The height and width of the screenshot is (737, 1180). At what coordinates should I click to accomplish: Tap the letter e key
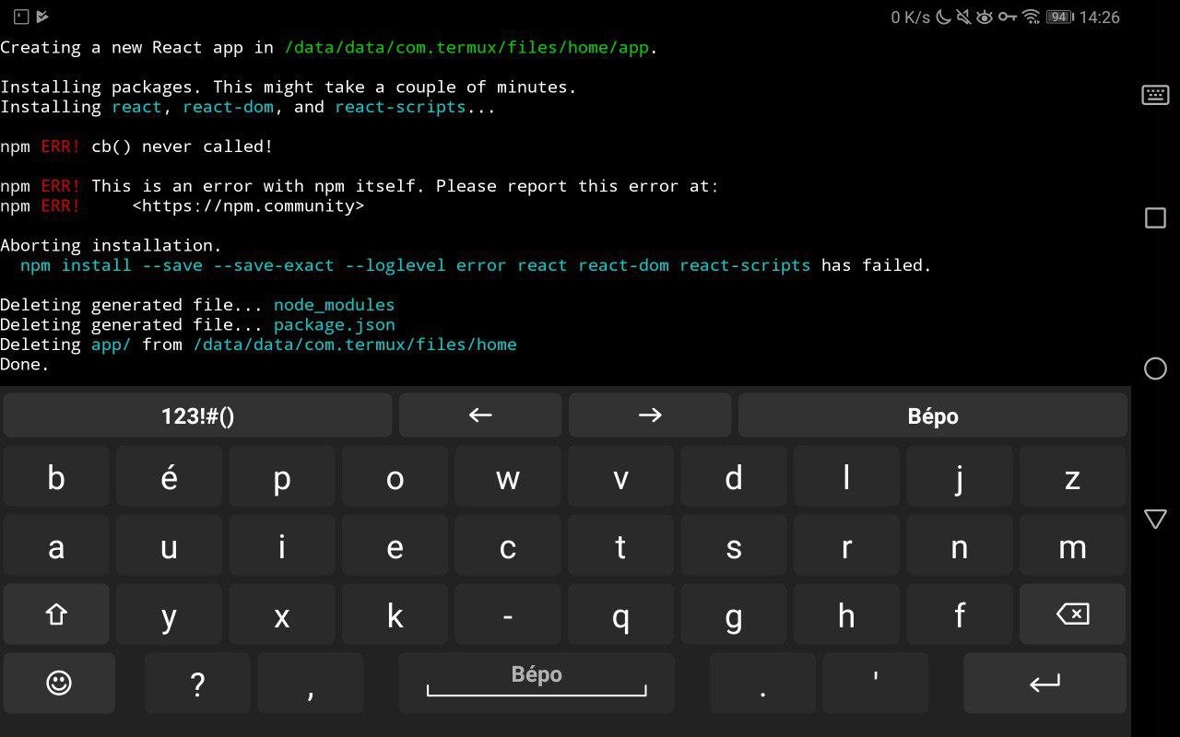click(x=395, y=546)
